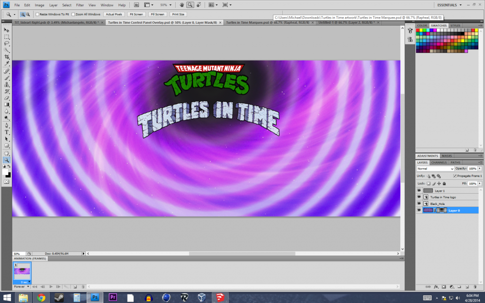Select the Eyedropper tool

(x=7, y=64)
